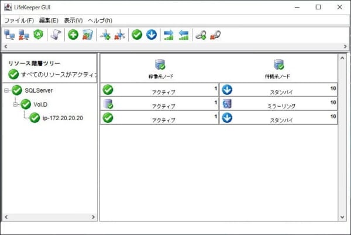The height and width of the screenshot is (235, 351).
Task: Click the LifeKeeper application title icon
Action: (x=8, y=7)
